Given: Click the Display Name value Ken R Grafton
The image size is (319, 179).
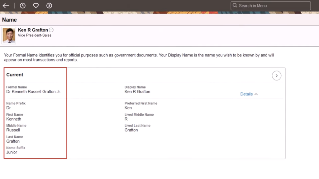Looking at the screenshot, I should [137, 92].
